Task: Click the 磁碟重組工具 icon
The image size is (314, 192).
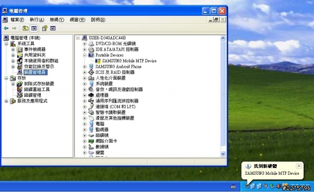Action: (20, 89)
